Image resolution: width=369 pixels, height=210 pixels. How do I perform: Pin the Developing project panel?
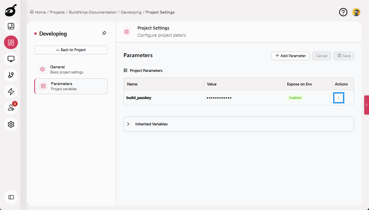tap(104, 33)
